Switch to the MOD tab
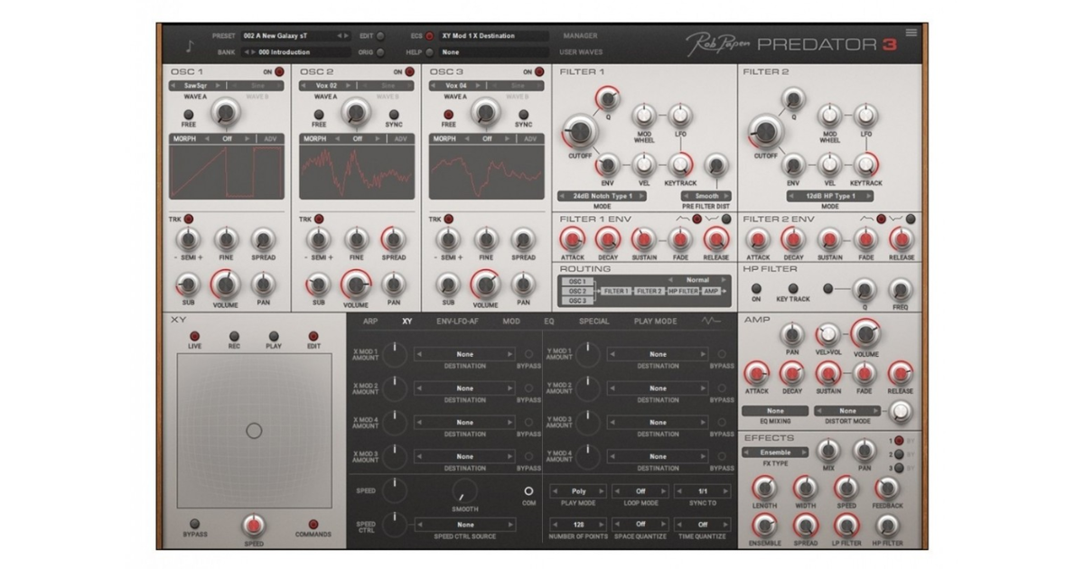This screenshot has width=1084, height=569. (x=511, y=321)
